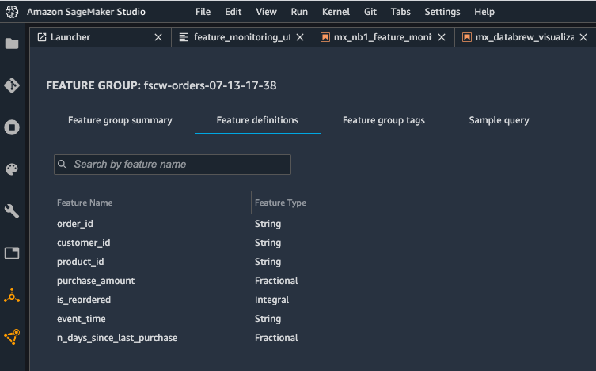This screenshot has width=596, height=371.
Task: Click the text-file icon on the feature_monitoring_ut tab
Action: (x=184, y=37)
